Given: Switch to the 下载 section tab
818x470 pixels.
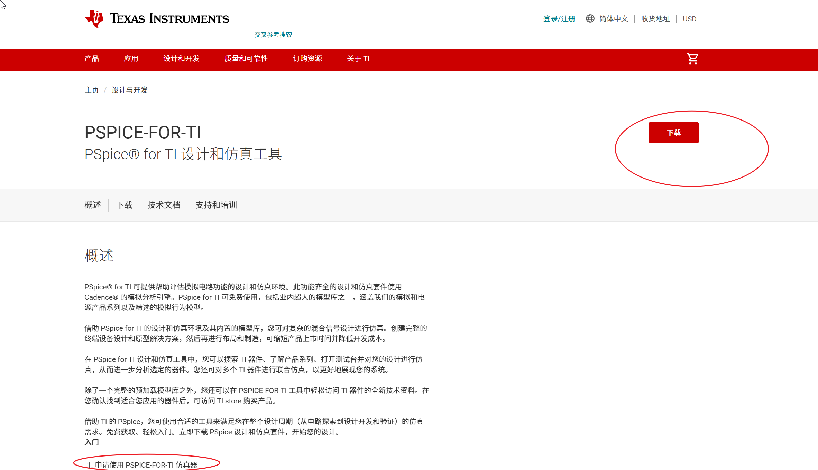Looking at the screenshot, I should click(x=124, y=205).
